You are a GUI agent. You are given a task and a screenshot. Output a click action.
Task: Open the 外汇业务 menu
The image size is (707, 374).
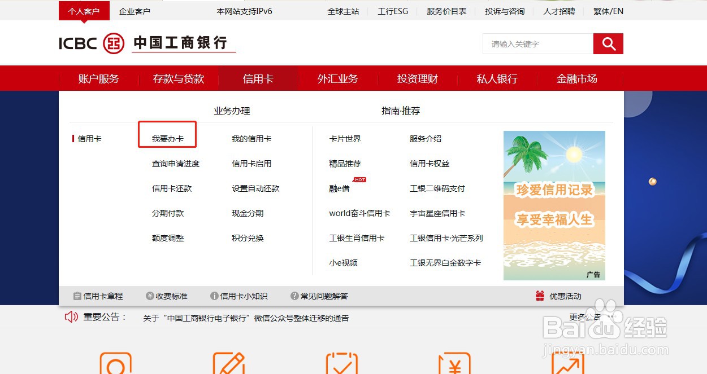point(338,78)
